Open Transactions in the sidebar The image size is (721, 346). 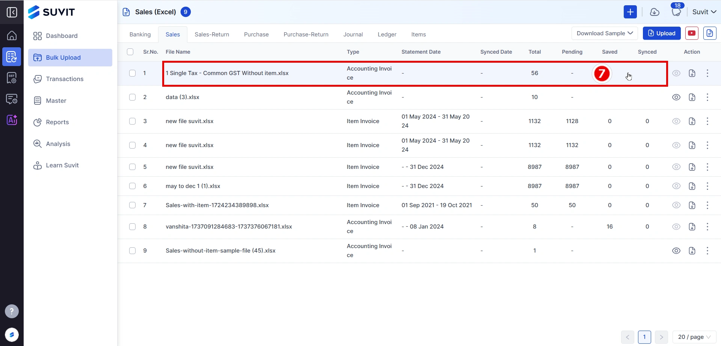(70, 79)
